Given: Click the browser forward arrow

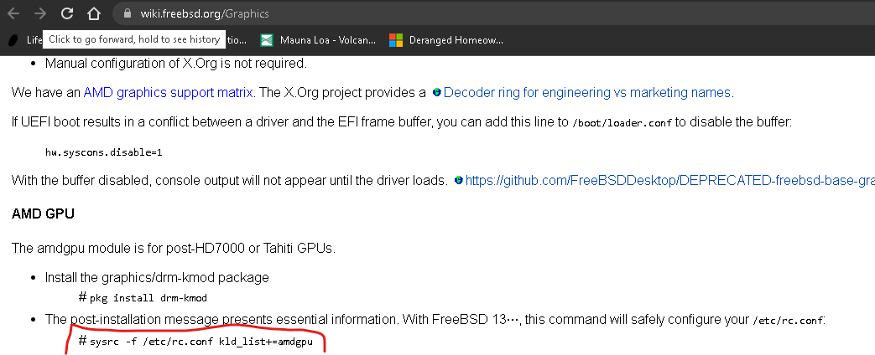Looking at the screenshot, I should point(40,14).
